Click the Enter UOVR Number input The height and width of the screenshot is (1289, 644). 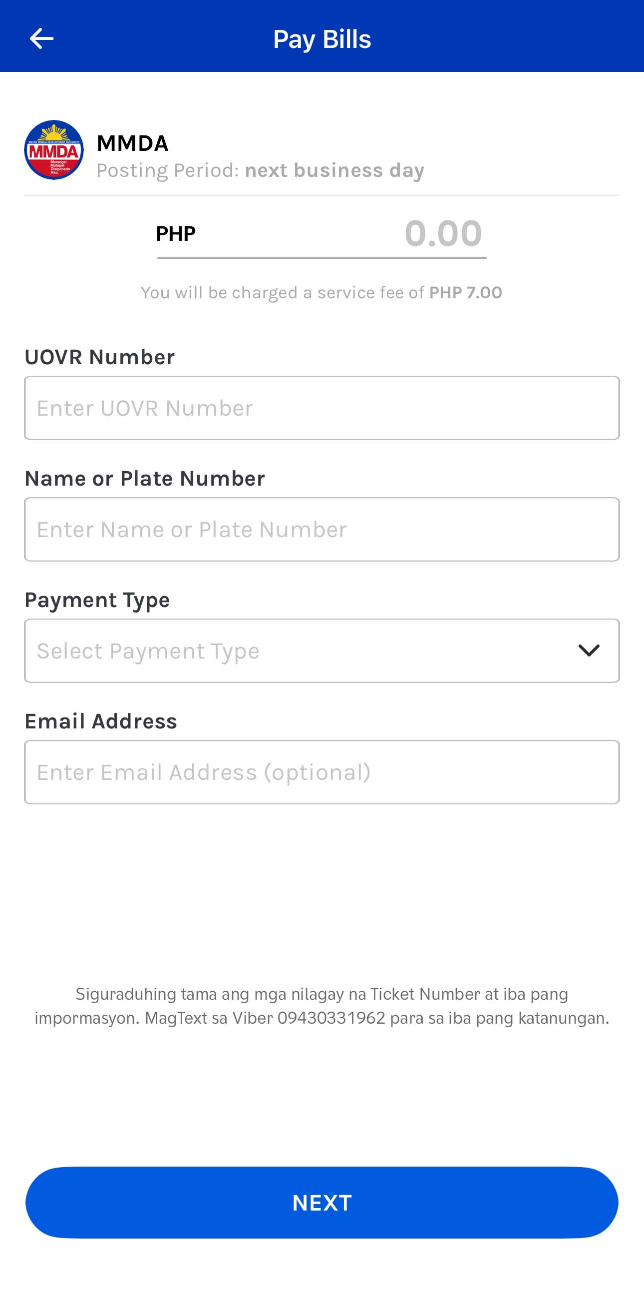pyautogui.click(x=322, y=408)
